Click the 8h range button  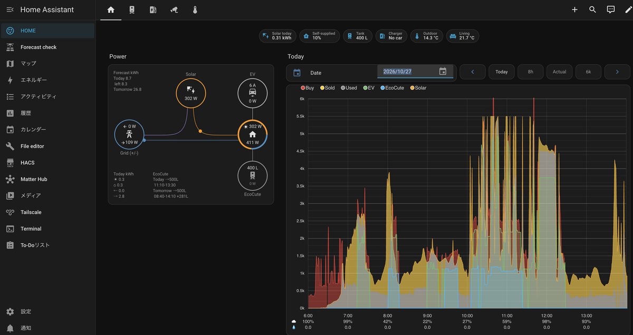point(530,72)
